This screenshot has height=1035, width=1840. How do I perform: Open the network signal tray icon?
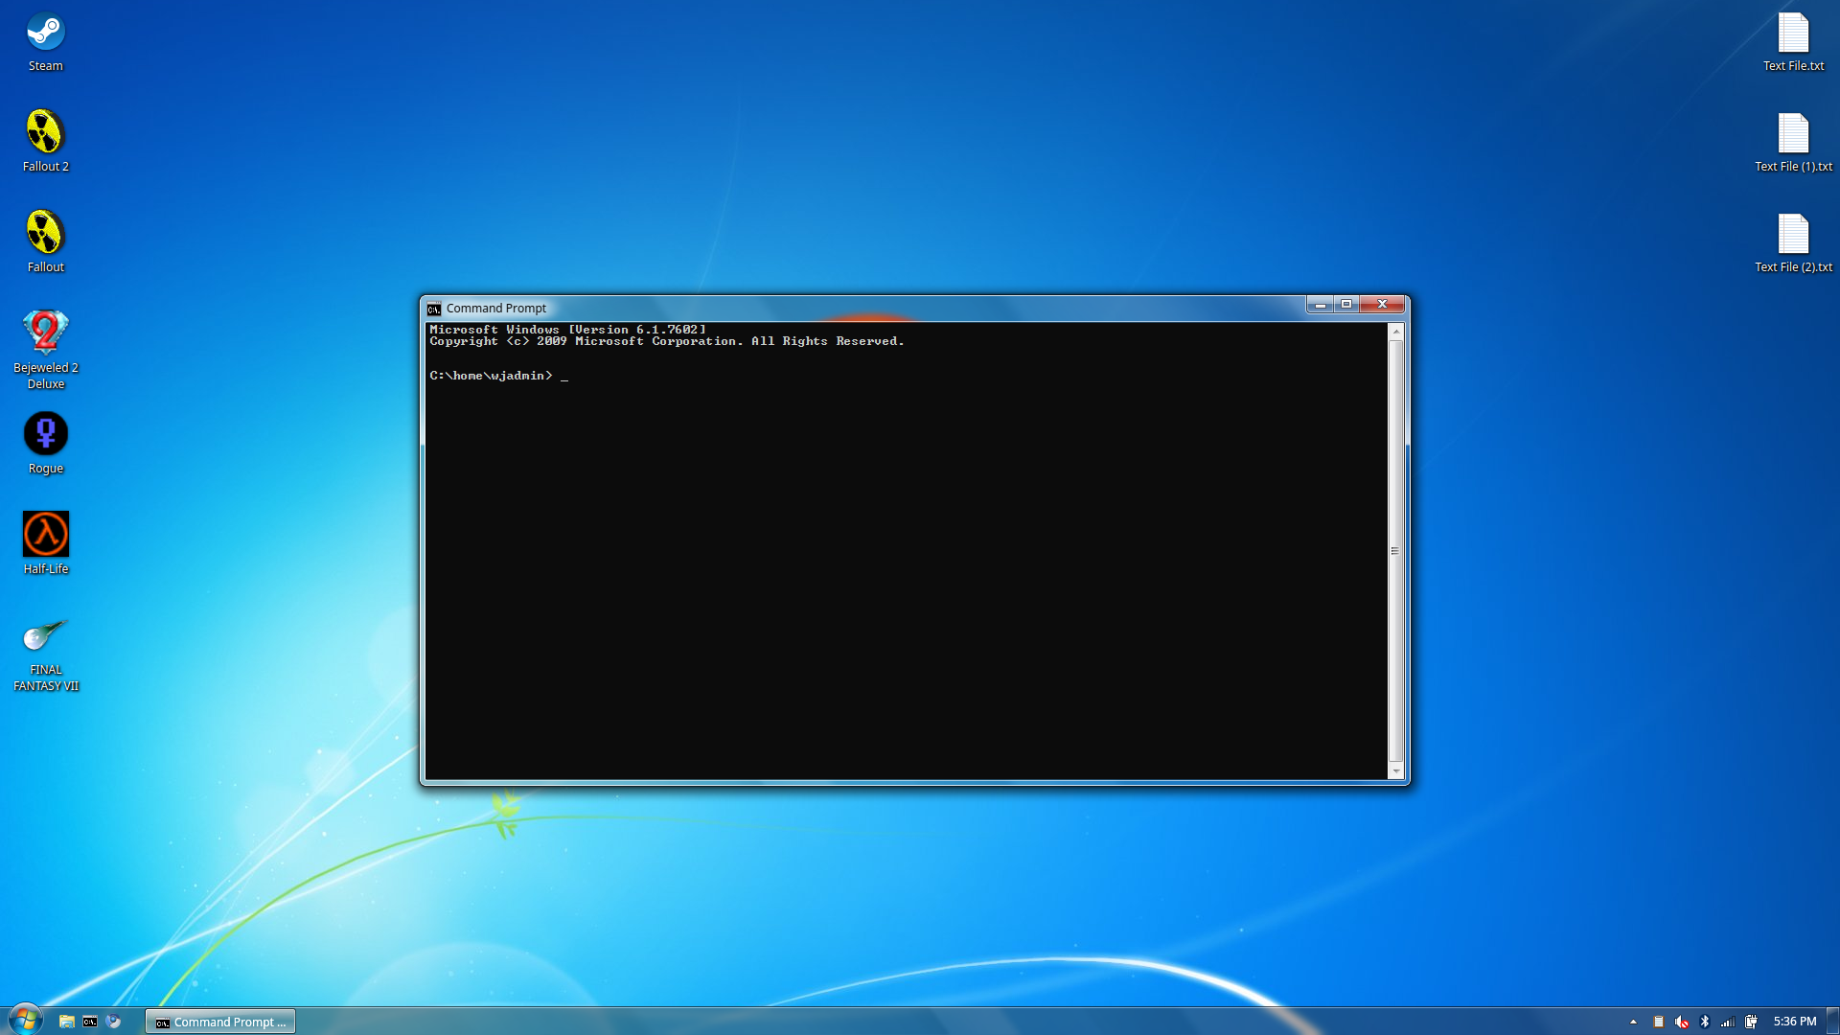click(1728, 1022)
